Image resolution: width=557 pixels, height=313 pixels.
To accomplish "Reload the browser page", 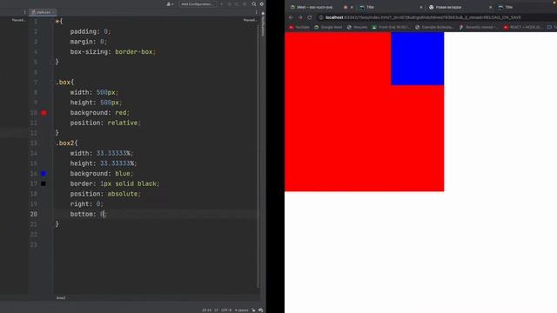I will coord(310,17).
